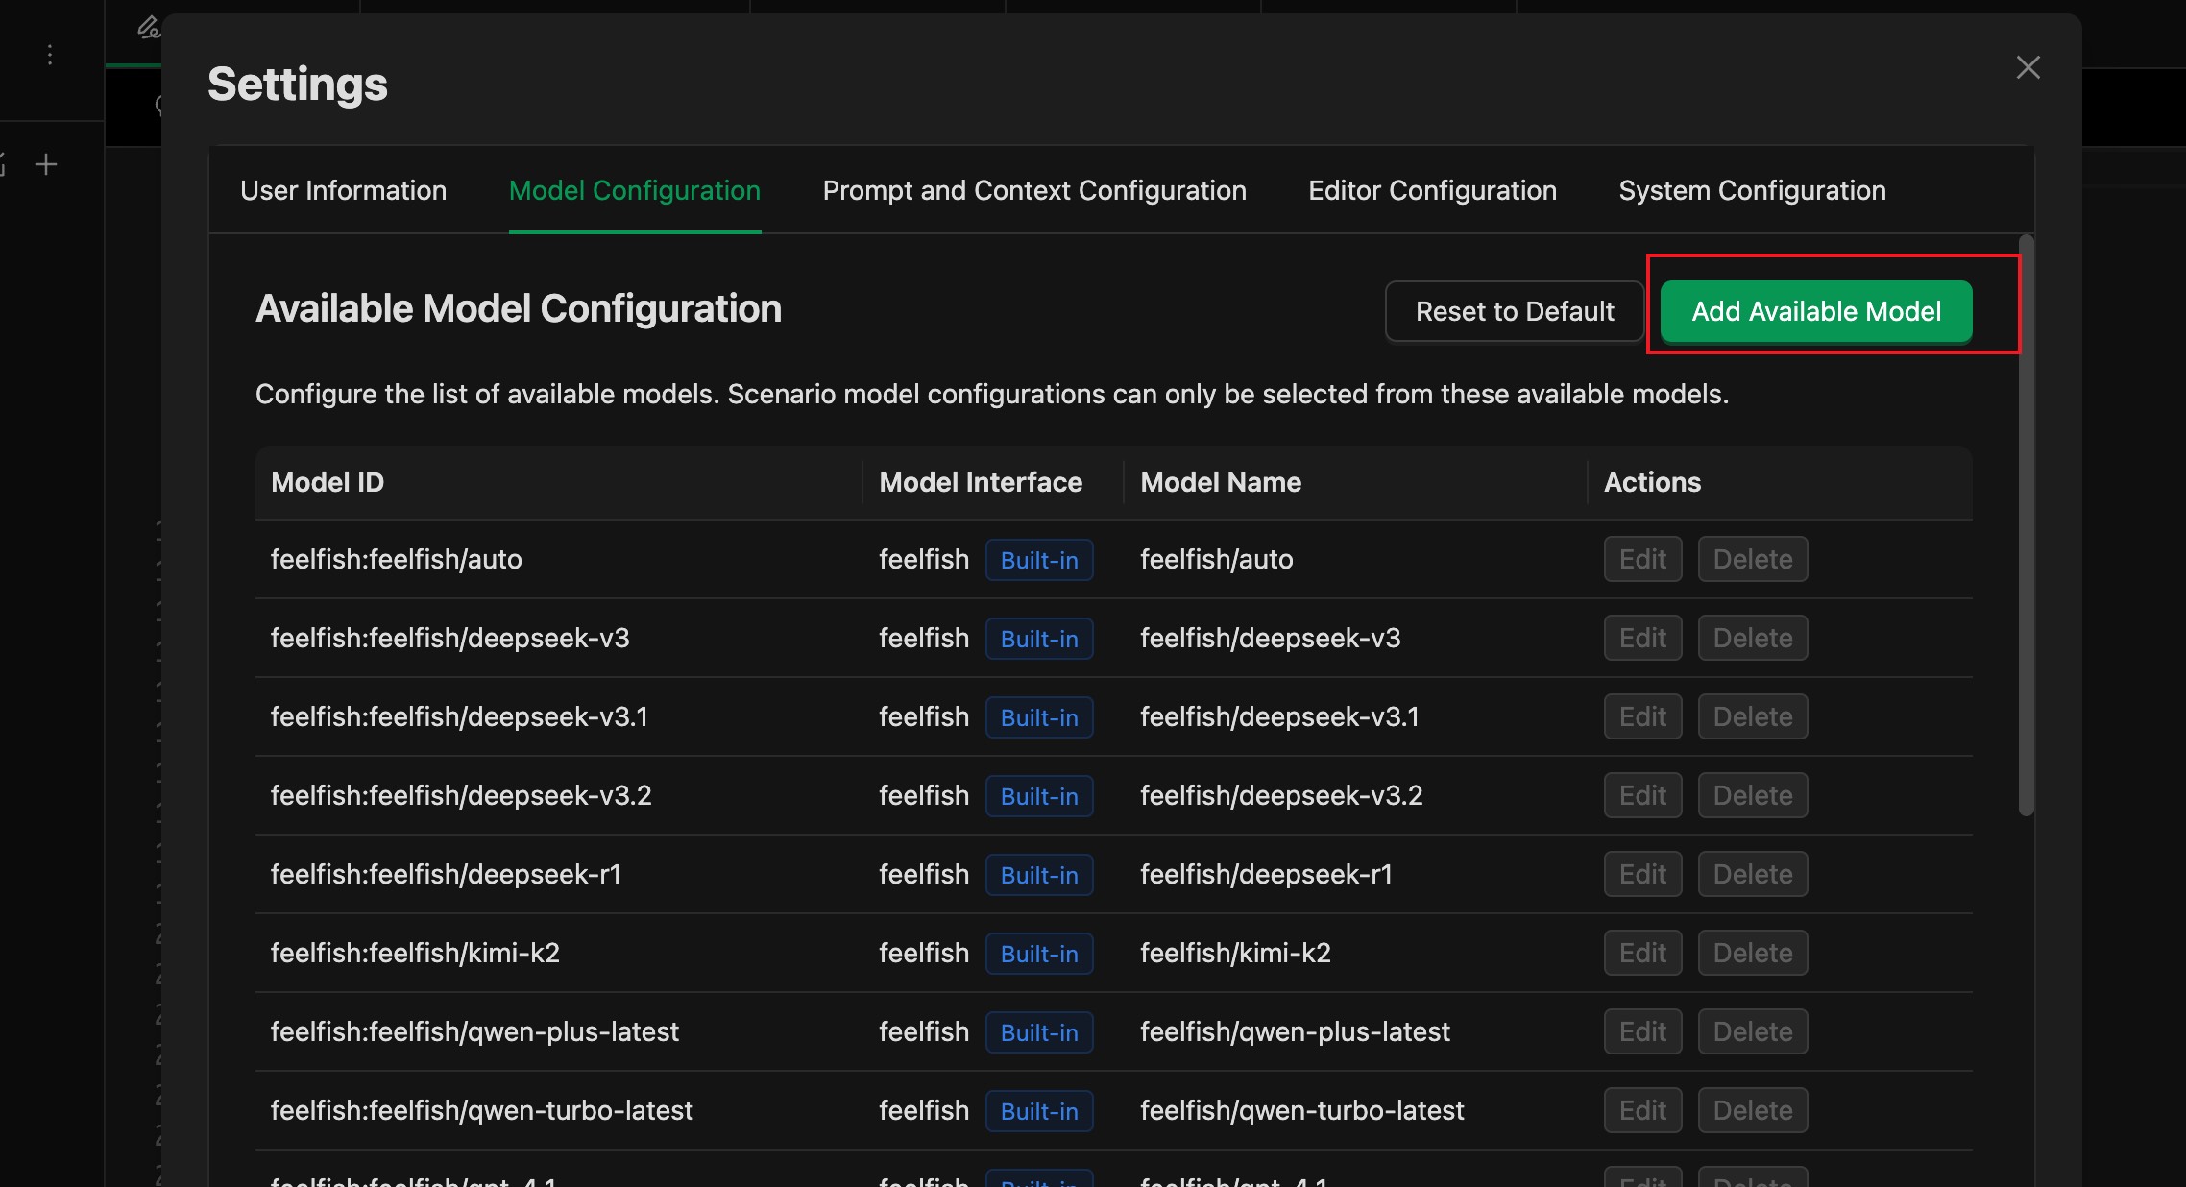Close the Settings dialog with X icon
2186x1187 pixels.
click(x=2028, y=67)
